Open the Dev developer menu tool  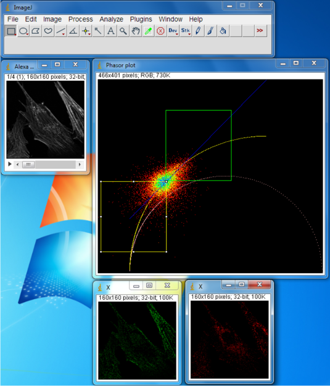pyautogui.click(x=173, y=31)
